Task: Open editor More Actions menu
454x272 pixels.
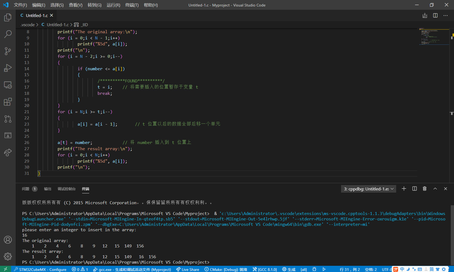Action: point(446,15)
